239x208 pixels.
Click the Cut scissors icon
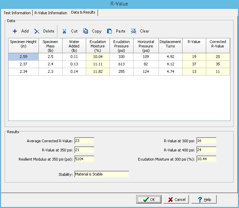click(x=64, y=31)
